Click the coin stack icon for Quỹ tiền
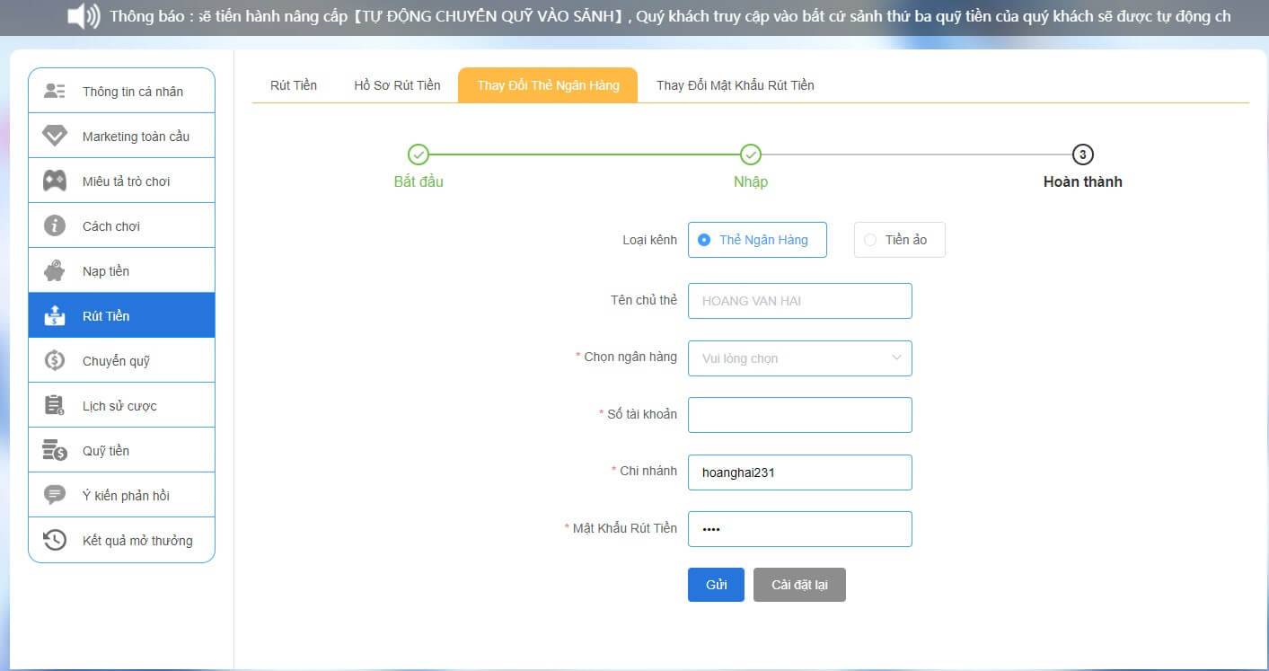The image size is (1269, 671). [x=55, y=450]
